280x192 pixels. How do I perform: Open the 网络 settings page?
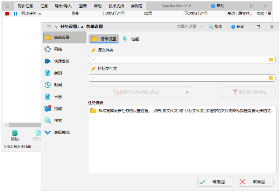tap(65, 49)
